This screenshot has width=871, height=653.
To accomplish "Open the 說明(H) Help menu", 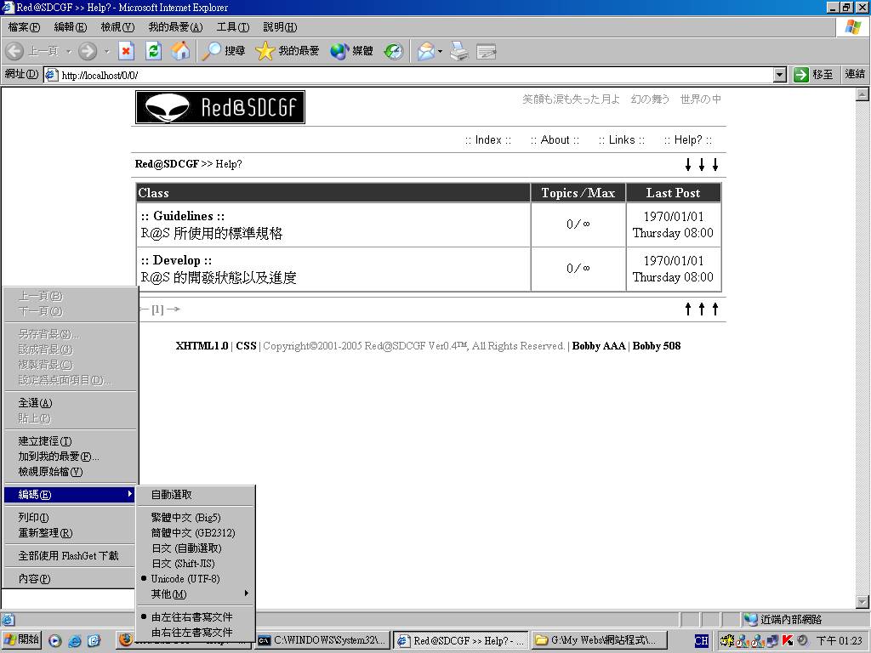I will coord(280,26).
